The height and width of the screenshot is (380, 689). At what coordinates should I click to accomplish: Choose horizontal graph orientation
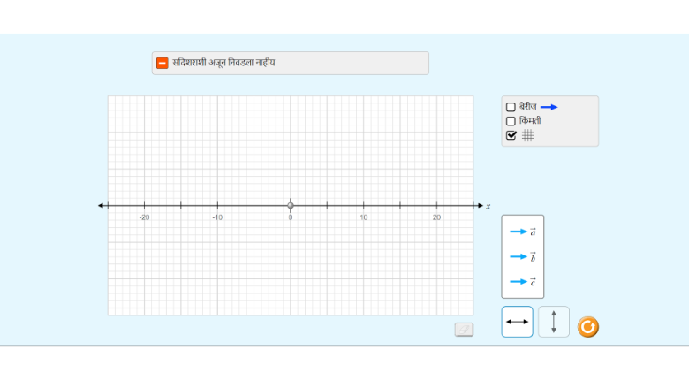coord(517,322)
